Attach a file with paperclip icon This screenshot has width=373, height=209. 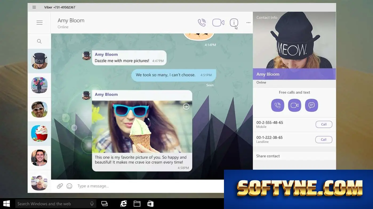pos(60,186)
